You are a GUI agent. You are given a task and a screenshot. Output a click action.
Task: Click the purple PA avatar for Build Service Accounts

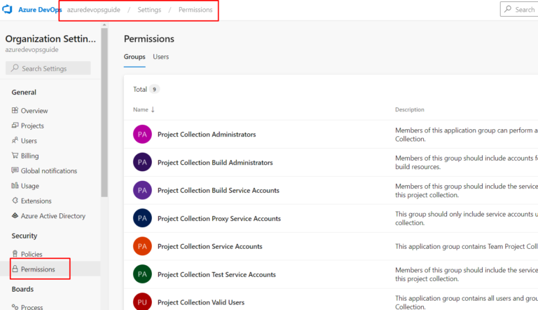pyautogui.click(x=142, y=190)
